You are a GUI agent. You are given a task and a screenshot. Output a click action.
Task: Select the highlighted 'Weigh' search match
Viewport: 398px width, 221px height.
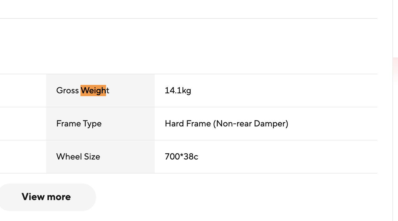pyautogui.click(x=93, y=91)
